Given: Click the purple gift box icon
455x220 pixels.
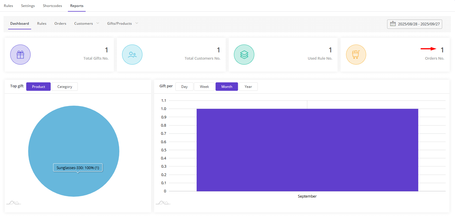Looking at the screenshot, I should [x=20, y=55].
